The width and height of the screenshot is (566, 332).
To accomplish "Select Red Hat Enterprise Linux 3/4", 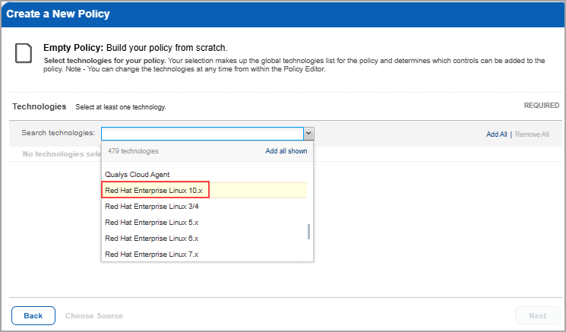I will coord(204,207).
